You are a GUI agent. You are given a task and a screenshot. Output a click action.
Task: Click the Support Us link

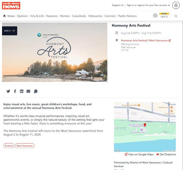[x=118, y=5]
